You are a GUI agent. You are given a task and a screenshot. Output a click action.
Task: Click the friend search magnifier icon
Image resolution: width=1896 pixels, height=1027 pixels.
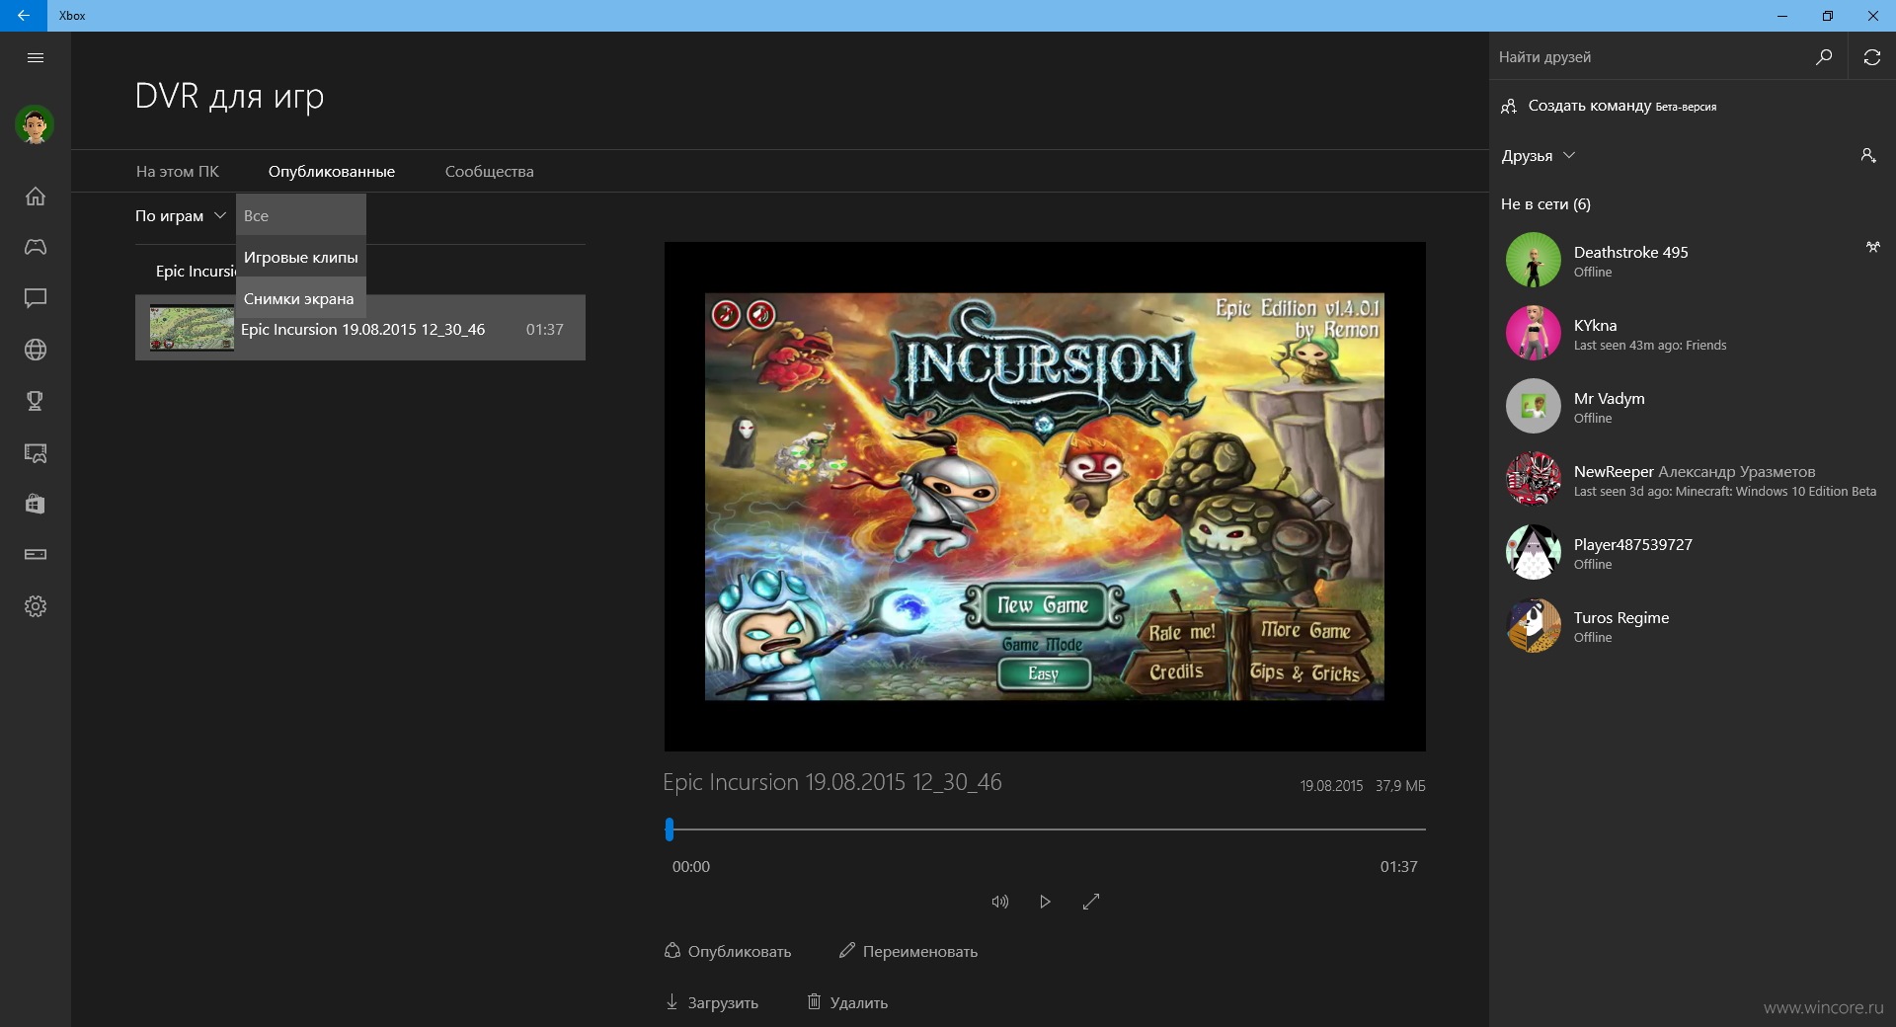click(1824, 57)
